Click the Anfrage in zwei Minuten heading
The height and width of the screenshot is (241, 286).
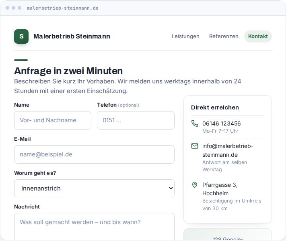pos(68,71)
